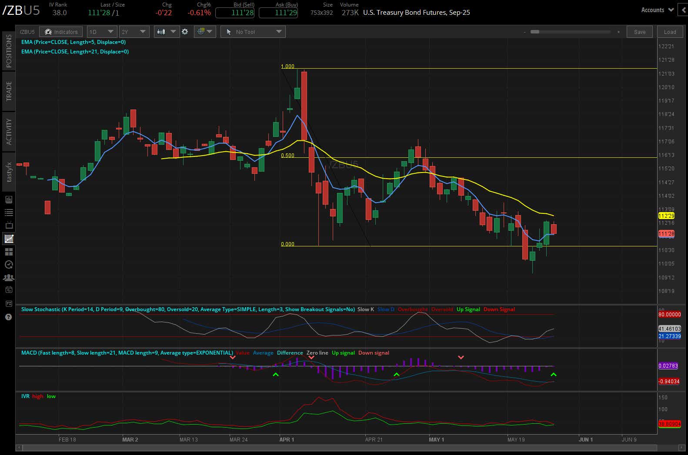Open the help question mark icon

pos(9,317)
